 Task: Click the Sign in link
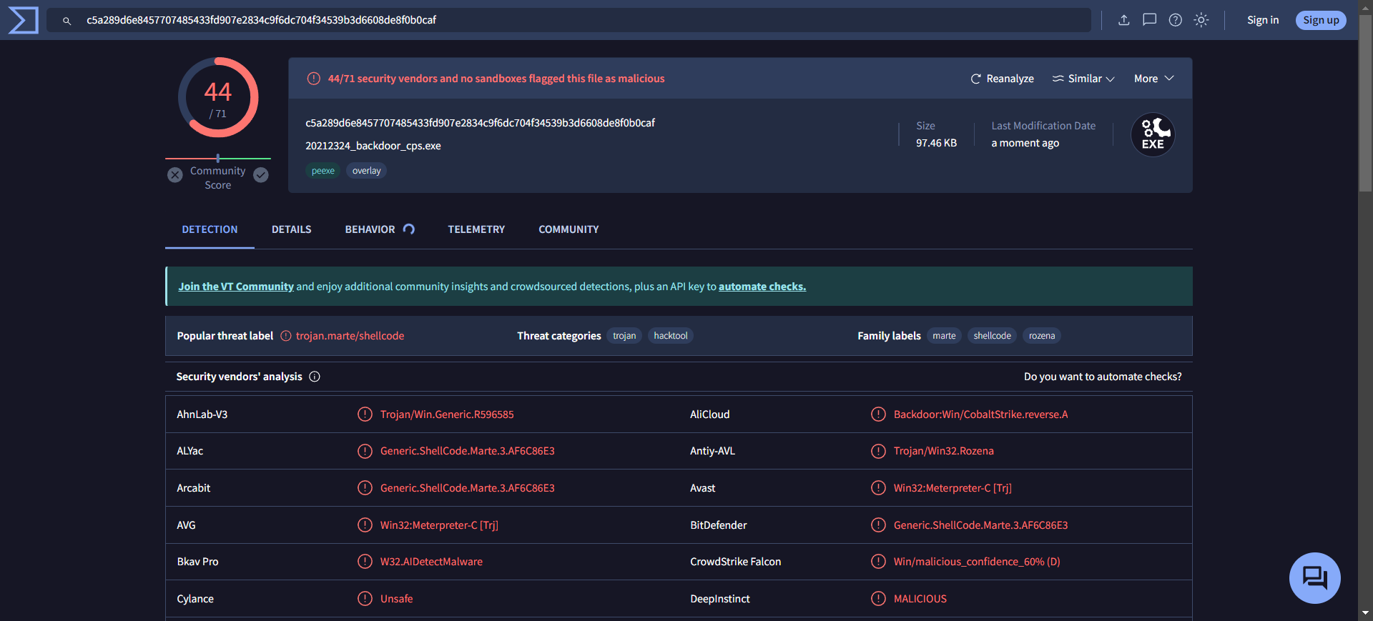1263,20
